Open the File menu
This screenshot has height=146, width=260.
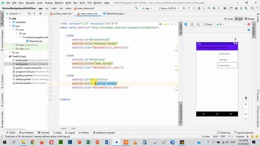[8, 3]
